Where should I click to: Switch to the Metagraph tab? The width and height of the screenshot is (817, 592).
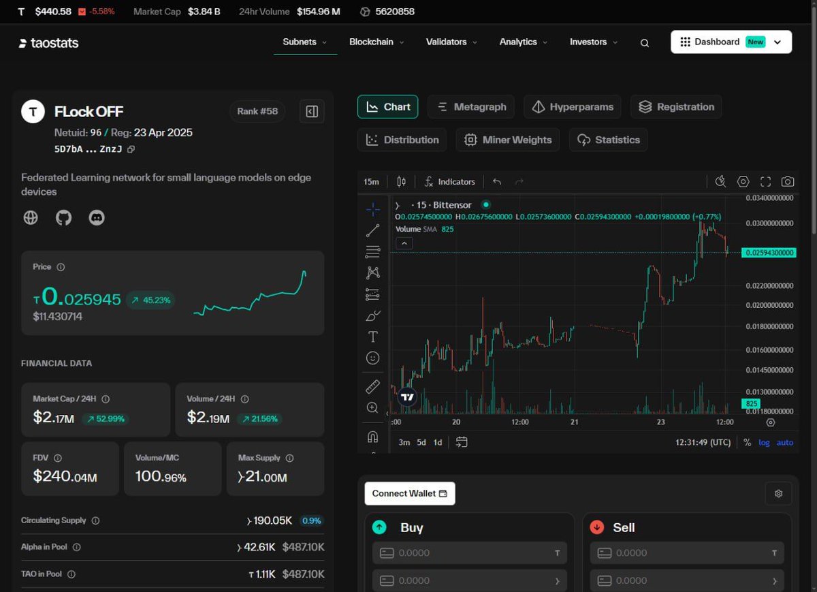471,107
